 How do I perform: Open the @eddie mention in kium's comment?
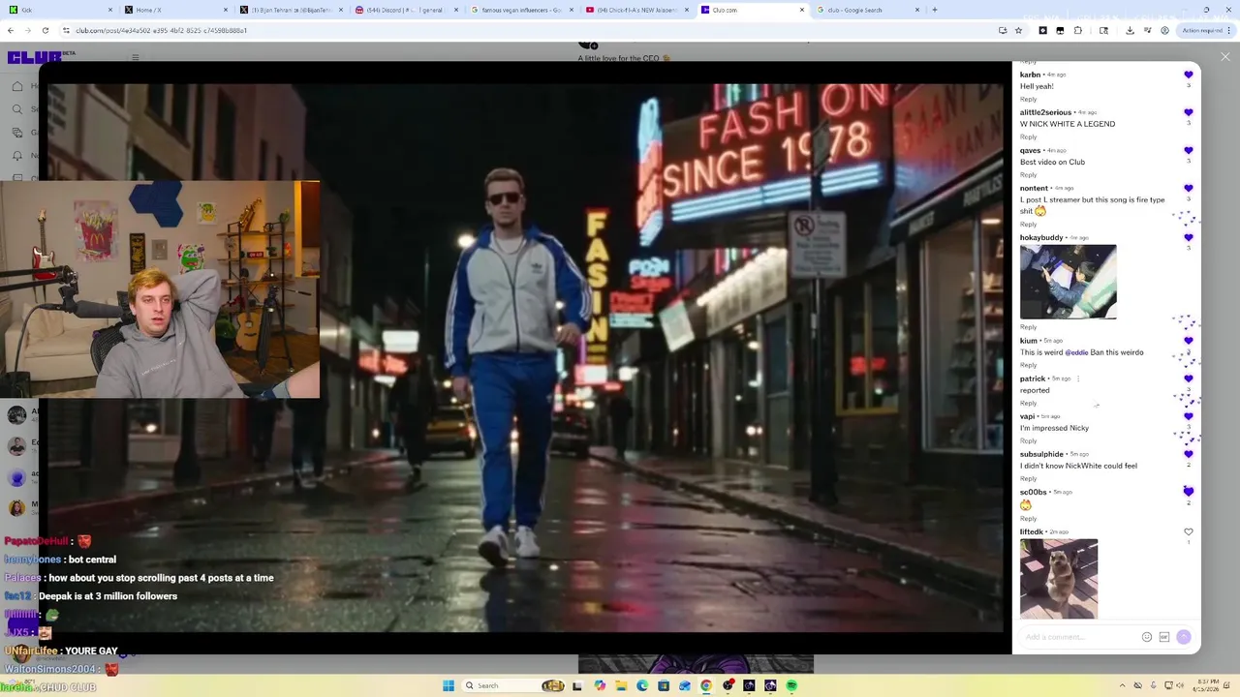click(1076, 352)
